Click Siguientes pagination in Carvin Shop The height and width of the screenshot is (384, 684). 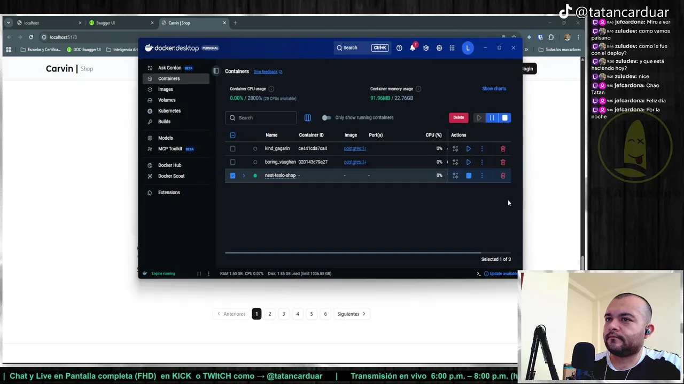tap(351, 314)
